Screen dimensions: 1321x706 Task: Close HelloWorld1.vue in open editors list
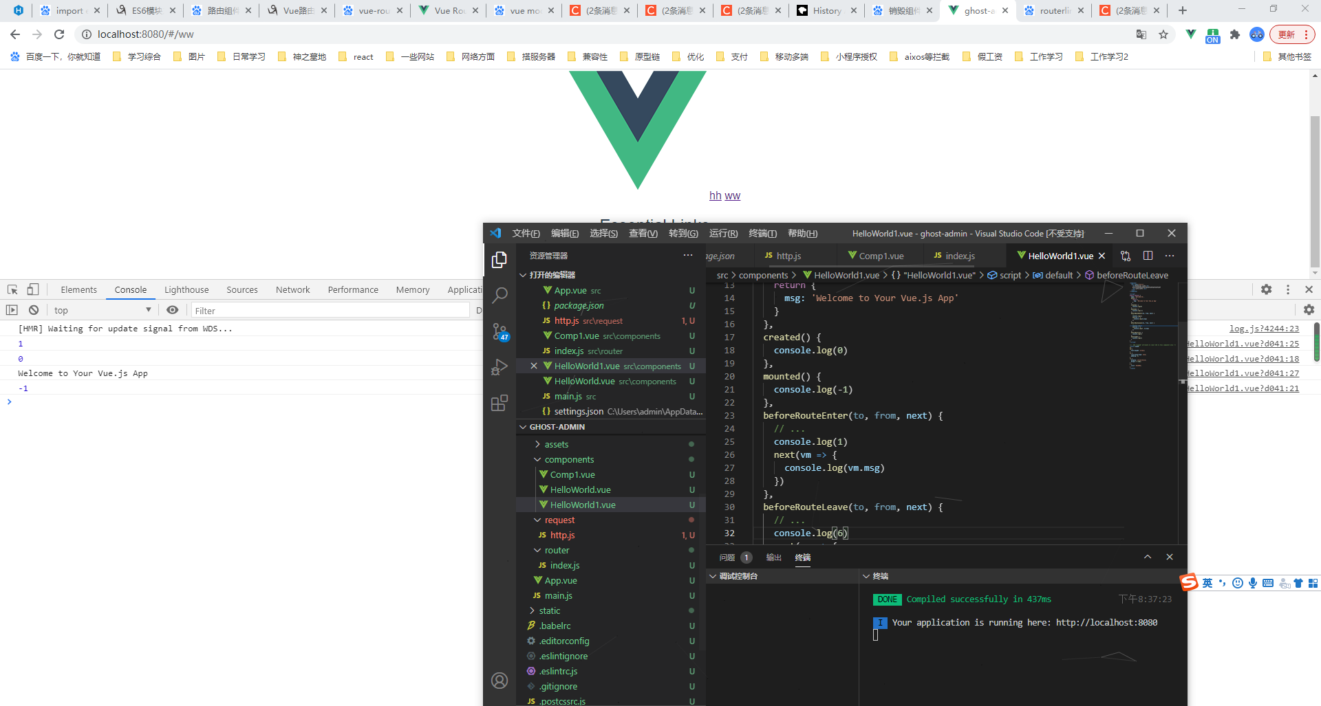[534, 366]
